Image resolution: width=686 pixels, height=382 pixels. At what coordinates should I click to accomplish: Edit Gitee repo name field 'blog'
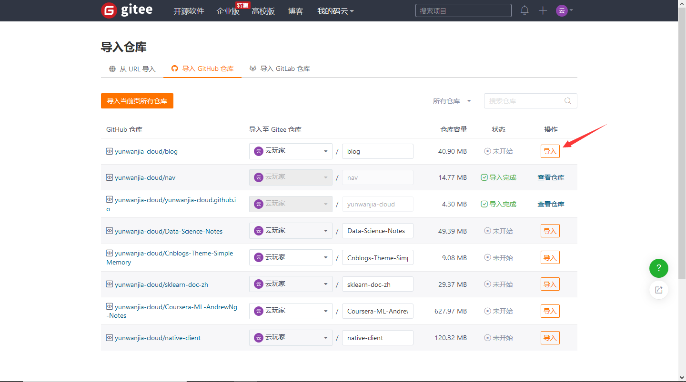[378, 151]
